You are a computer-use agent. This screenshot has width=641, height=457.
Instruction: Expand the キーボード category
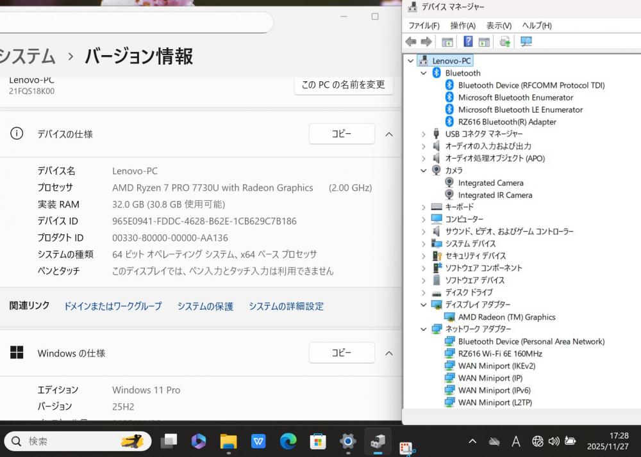click(x=423, y=207)
